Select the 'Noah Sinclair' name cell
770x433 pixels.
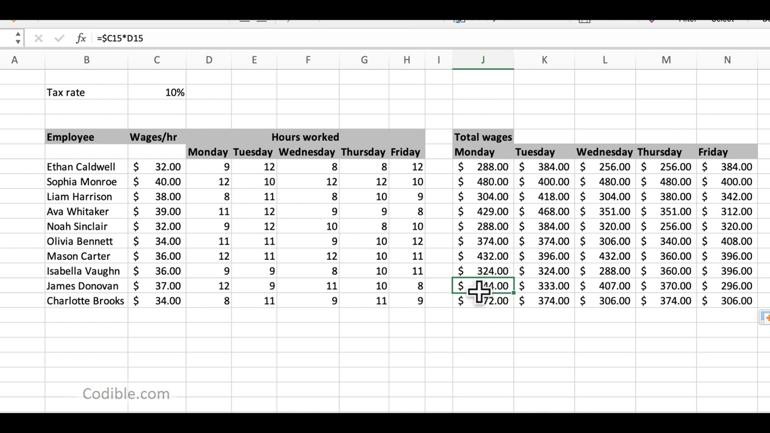[87, 227]
